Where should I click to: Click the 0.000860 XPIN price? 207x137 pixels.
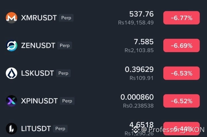[x=137, y=97]
